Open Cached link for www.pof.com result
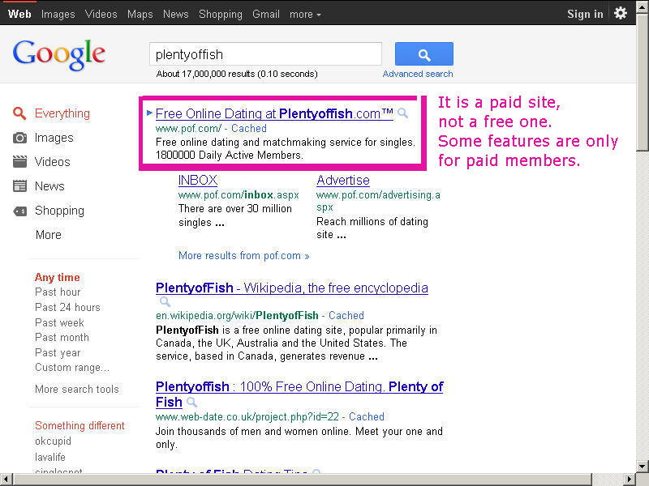The height and width of the screenshot is (486, 649). click(x=249, y=129)
